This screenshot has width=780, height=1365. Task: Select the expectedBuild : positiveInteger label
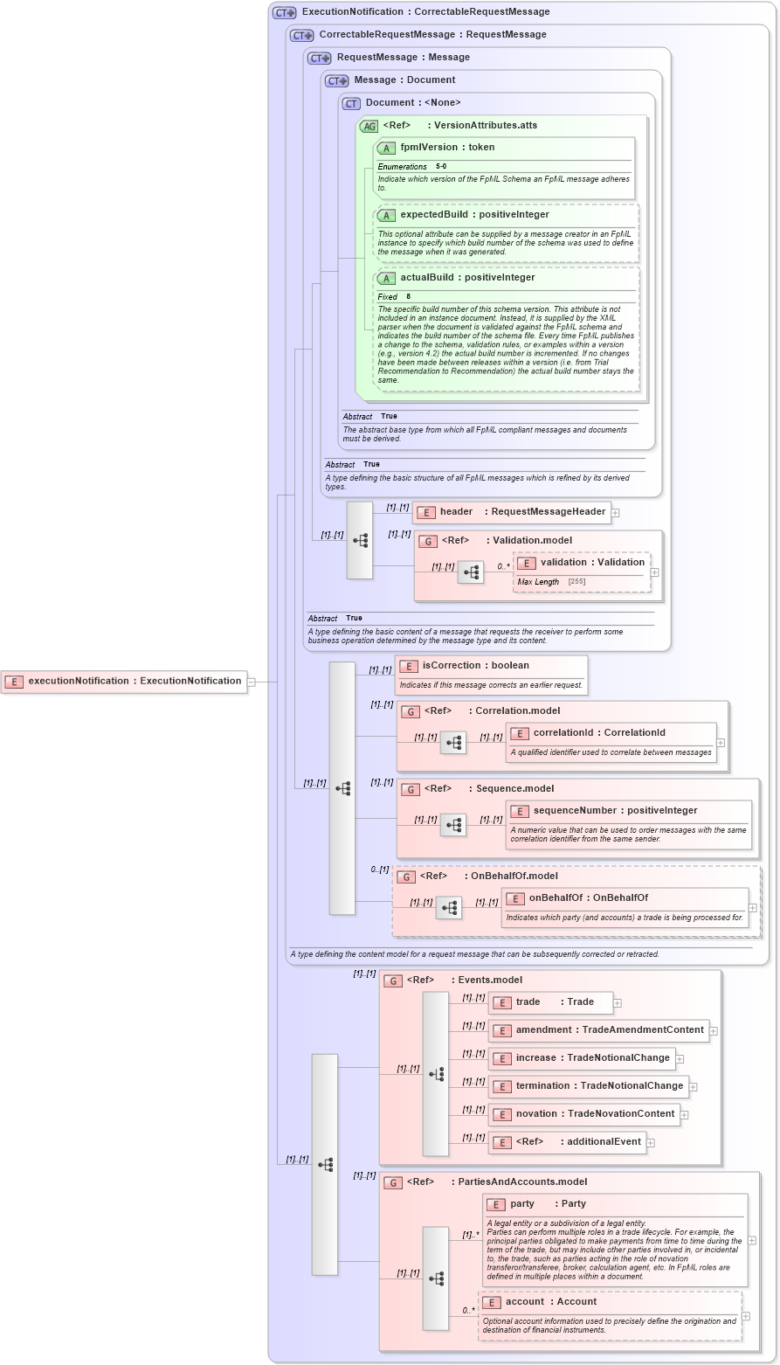pos(475,215)
